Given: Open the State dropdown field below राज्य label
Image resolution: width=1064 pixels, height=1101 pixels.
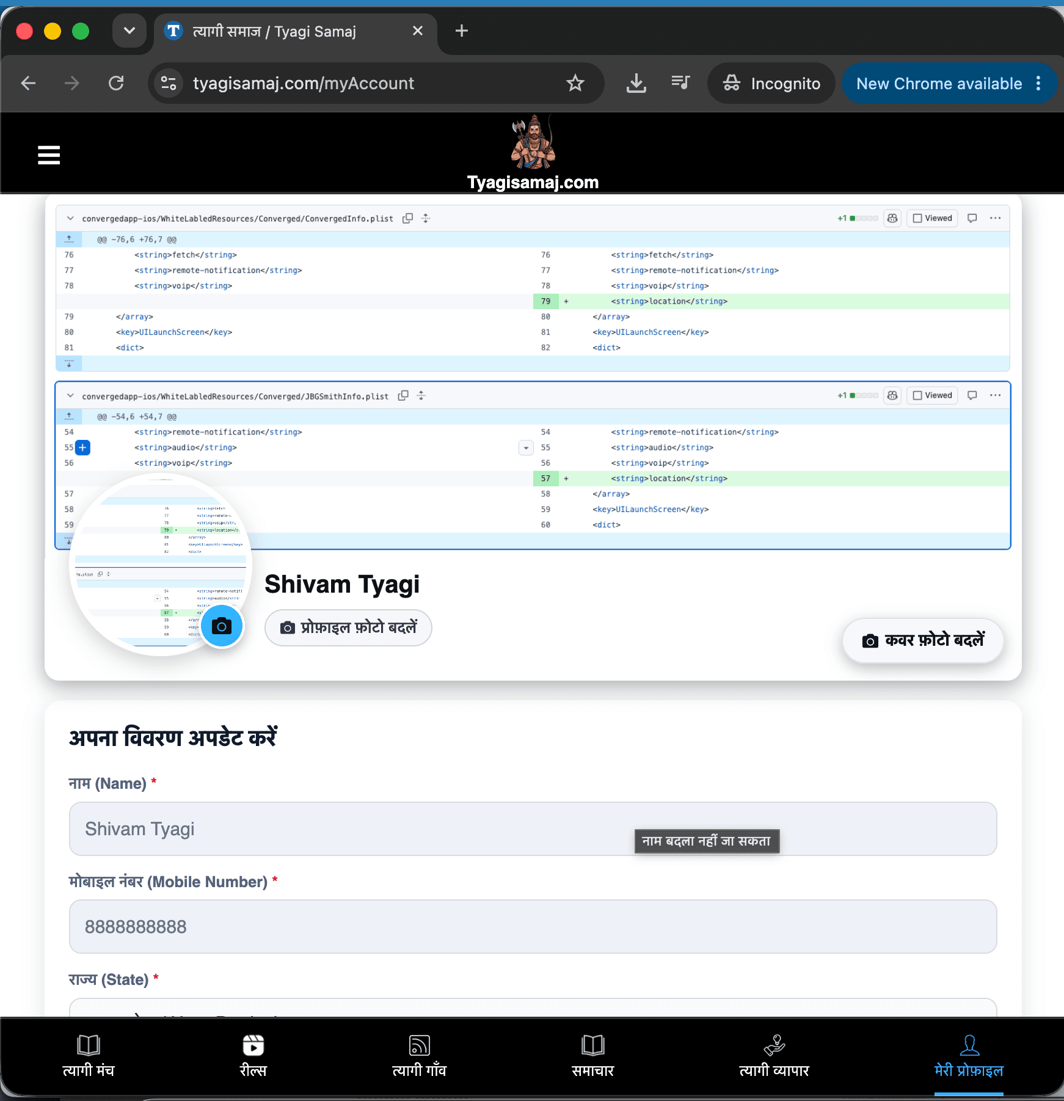Looking at the screenshot, I should point(533,1008).
